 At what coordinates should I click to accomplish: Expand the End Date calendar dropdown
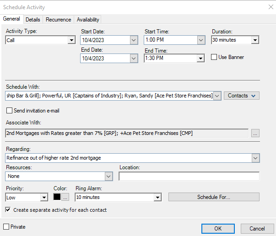click(134, 59)
